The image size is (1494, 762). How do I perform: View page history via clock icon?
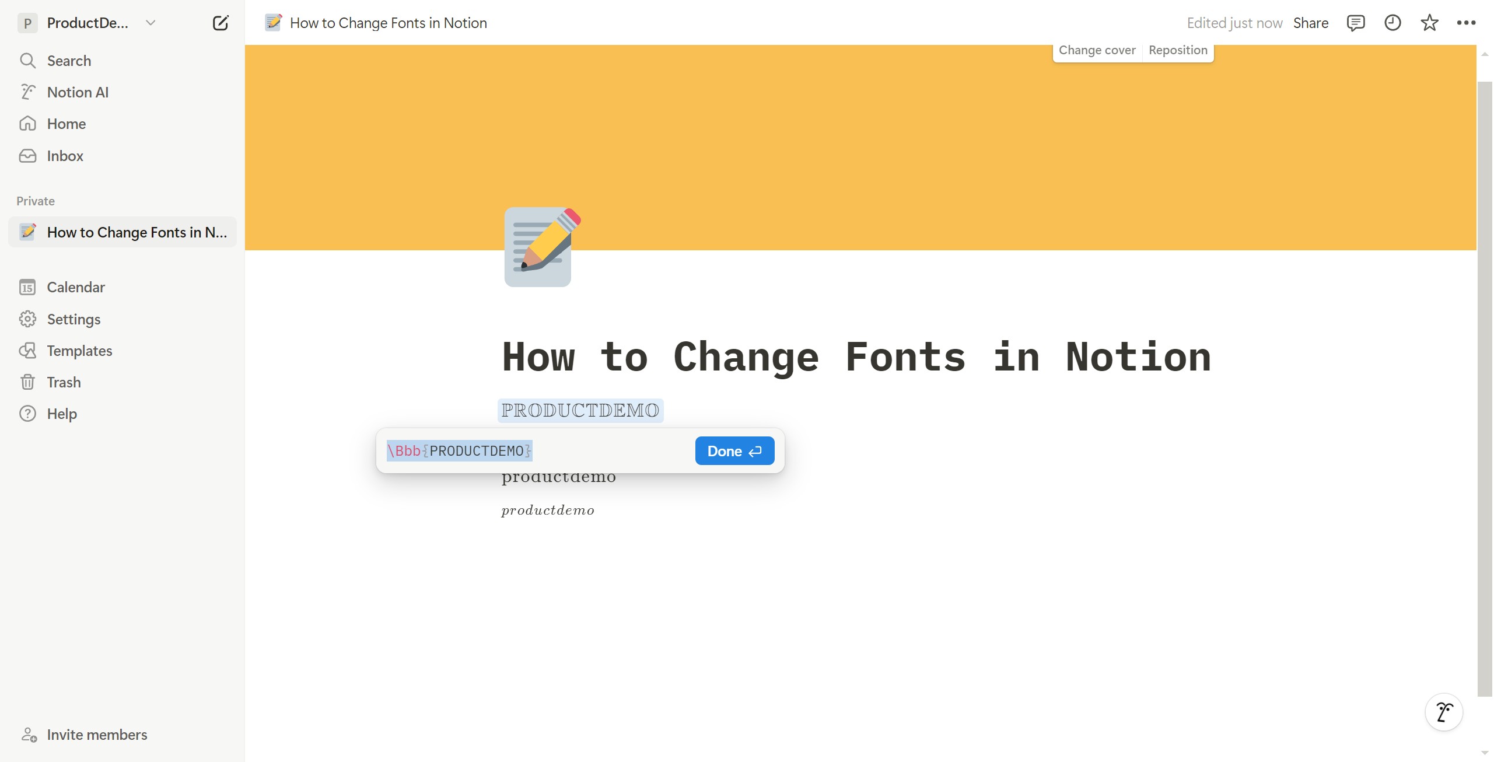click(1392, 23)
